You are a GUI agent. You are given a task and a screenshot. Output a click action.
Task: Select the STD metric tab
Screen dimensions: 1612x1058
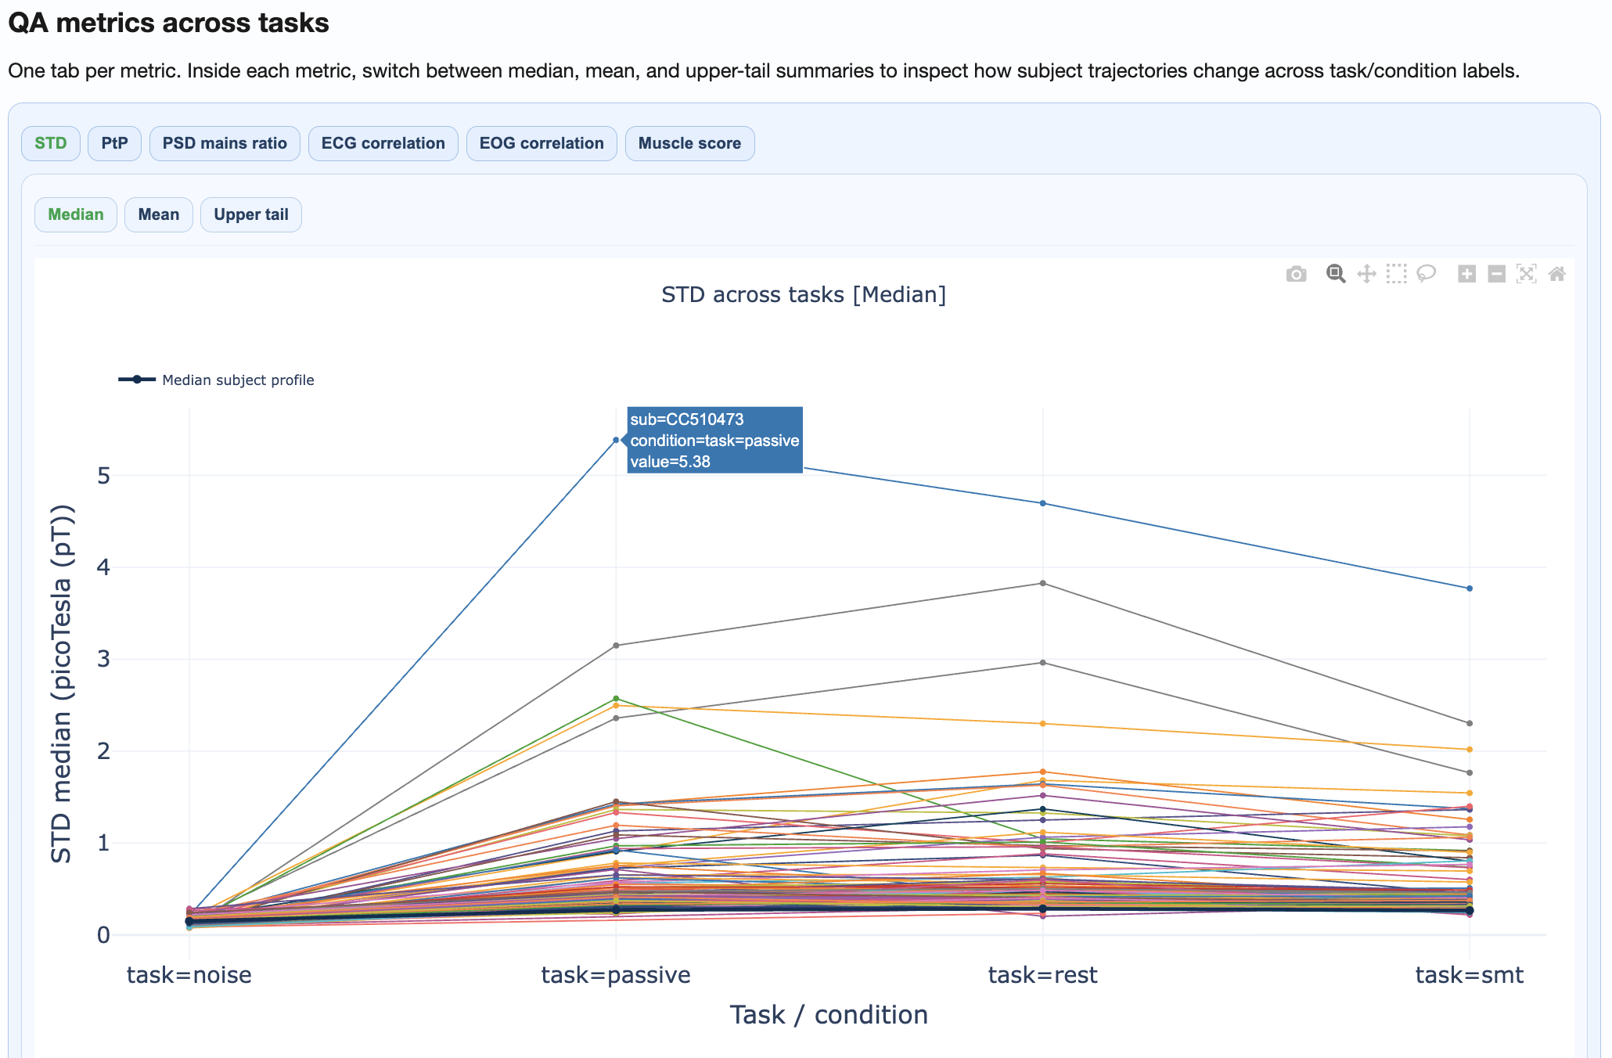(51, 143)
